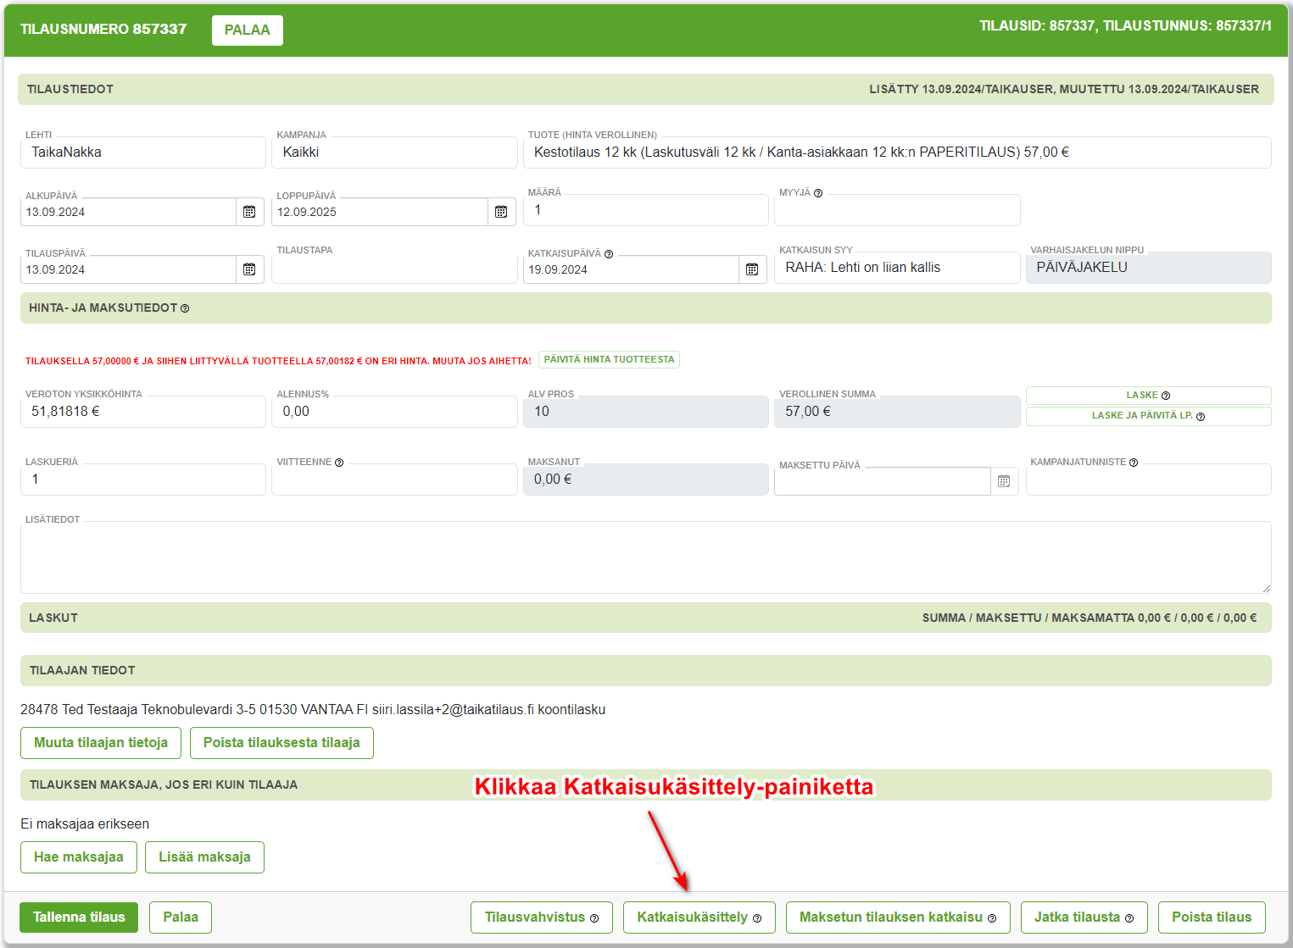Save order with Tallenna tilaus button

coord(79,918)
